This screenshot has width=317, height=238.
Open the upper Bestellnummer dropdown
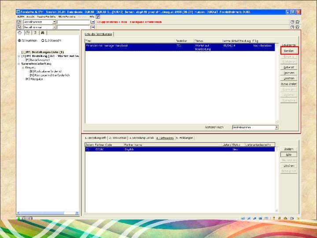click(x=54, y=22)
